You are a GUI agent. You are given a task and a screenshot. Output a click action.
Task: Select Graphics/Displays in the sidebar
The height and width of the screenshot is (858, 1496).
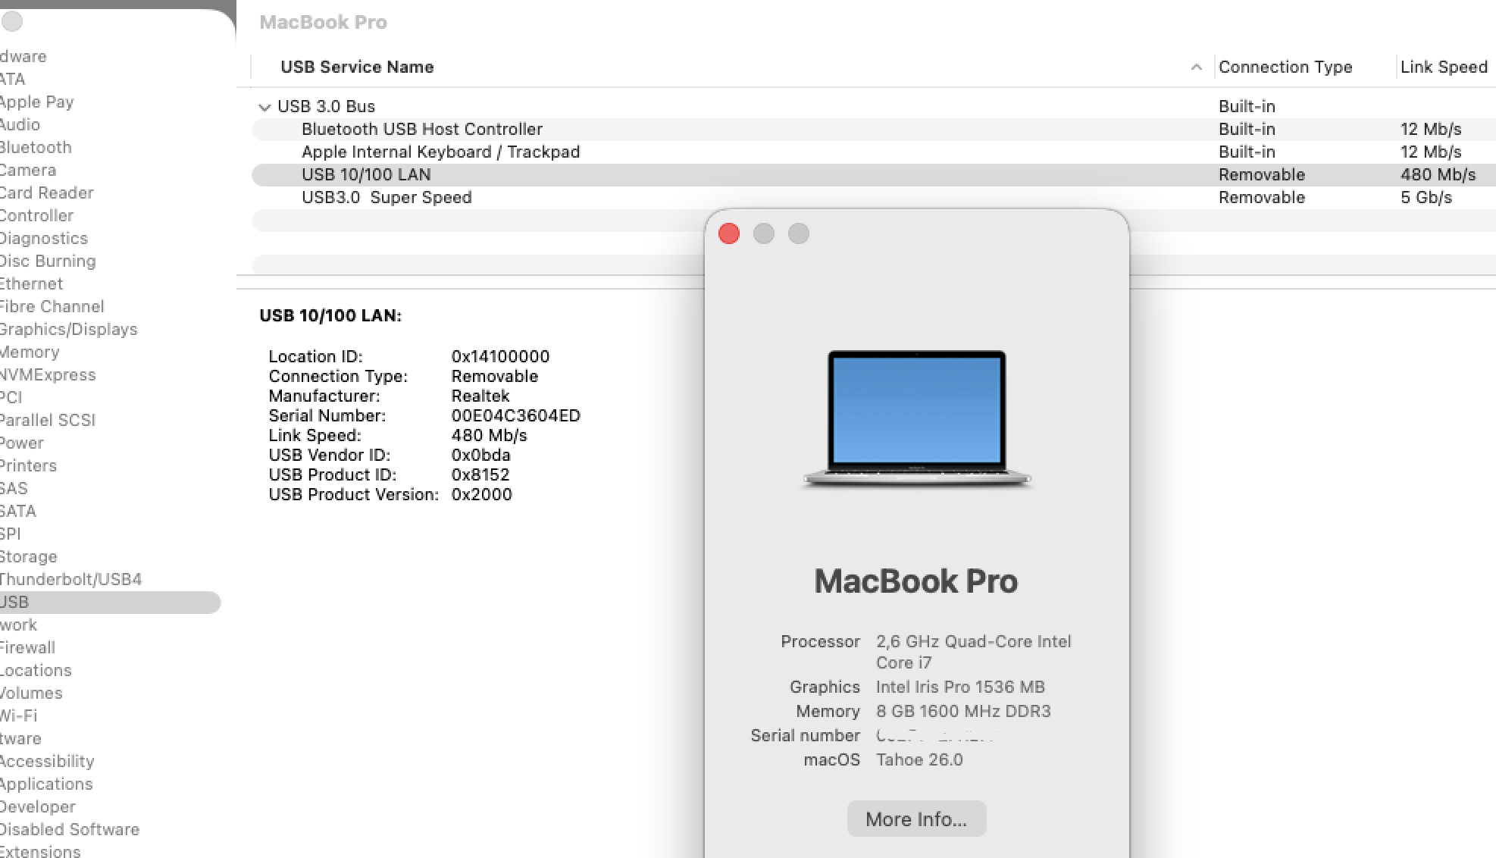(68, 330)
